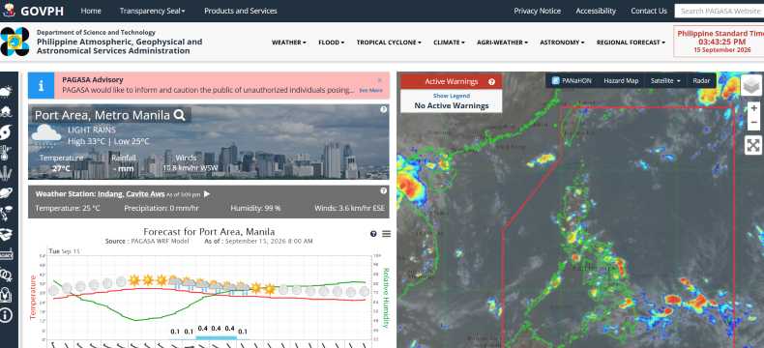Viewport: 764px width, 348px height.
Task: Click the Port Area, Metro Manila title
Action: click(x=103, y=115)
